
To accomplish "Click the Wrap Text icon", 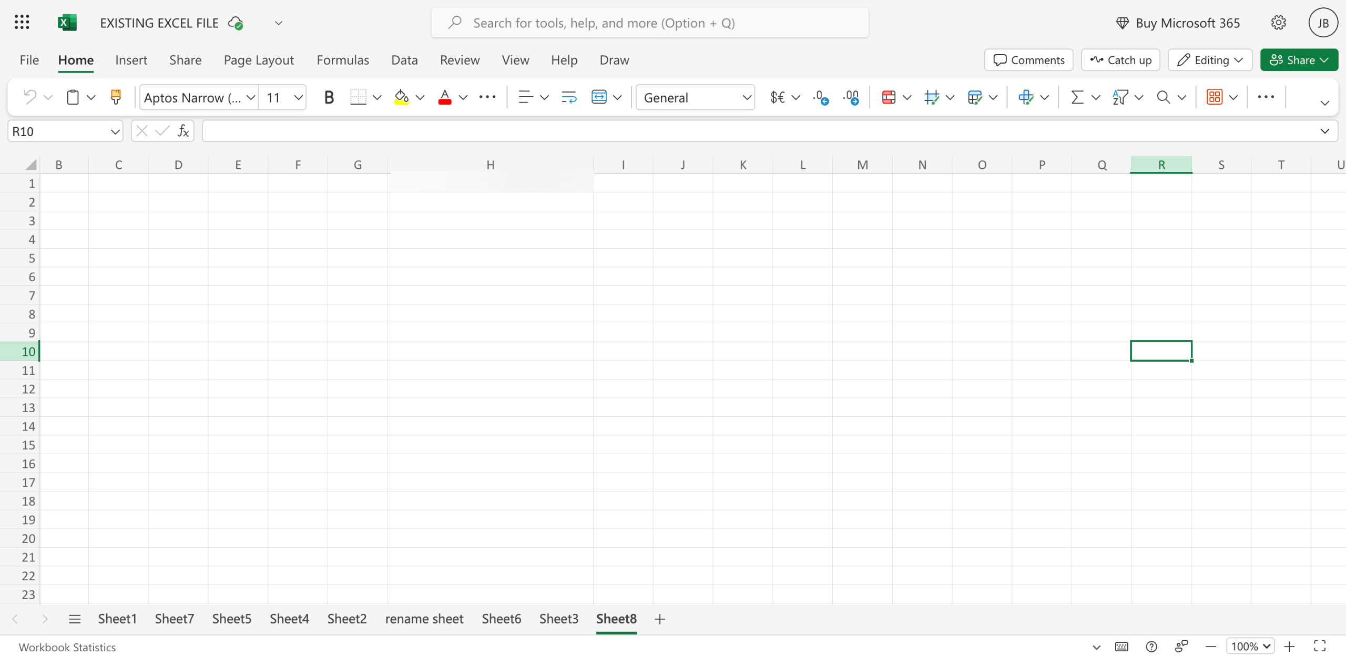I will point(568,97).
